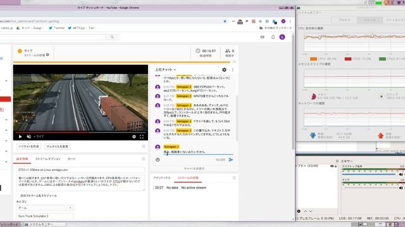Image resolution: width=405 pixels, height=227 pixels.
Task: Open YouTube account avatar menu
Action: [x=282, y=37]
